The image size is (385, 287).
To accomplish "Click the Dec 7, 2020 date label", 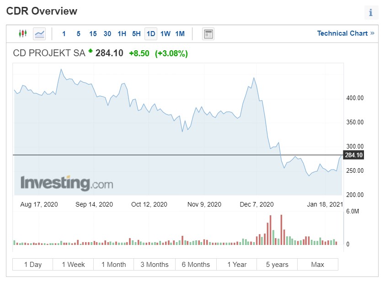I will (257, 204).
